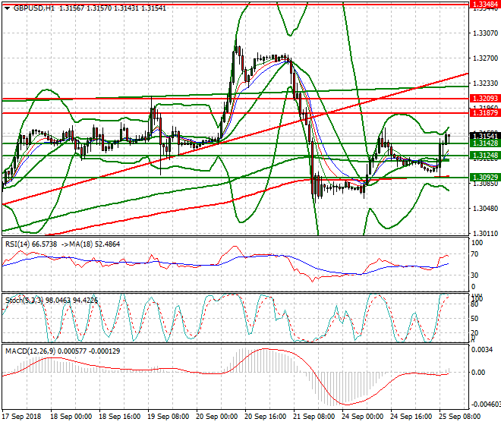
Task: Select the 1.31248 green level label
Action: point(485,156)
